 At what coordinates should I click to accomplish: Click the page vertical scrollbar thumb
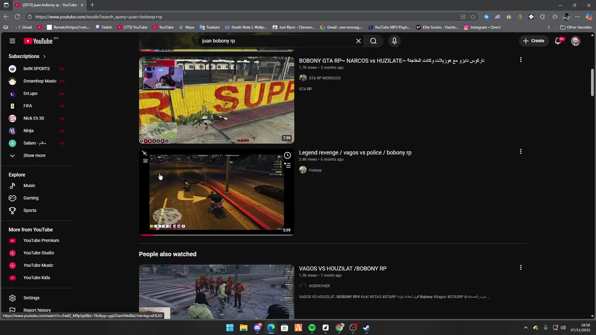click(592, 82)
